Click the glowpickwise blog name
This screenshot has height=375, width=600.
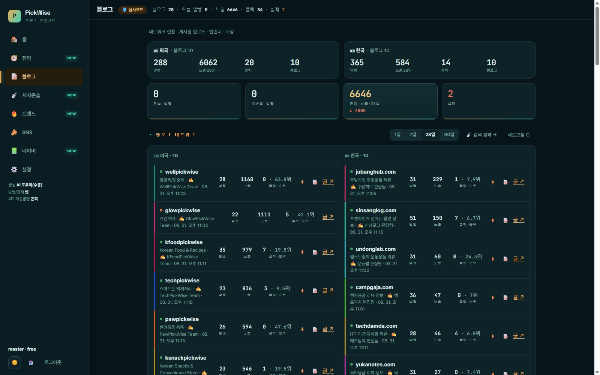183,210
